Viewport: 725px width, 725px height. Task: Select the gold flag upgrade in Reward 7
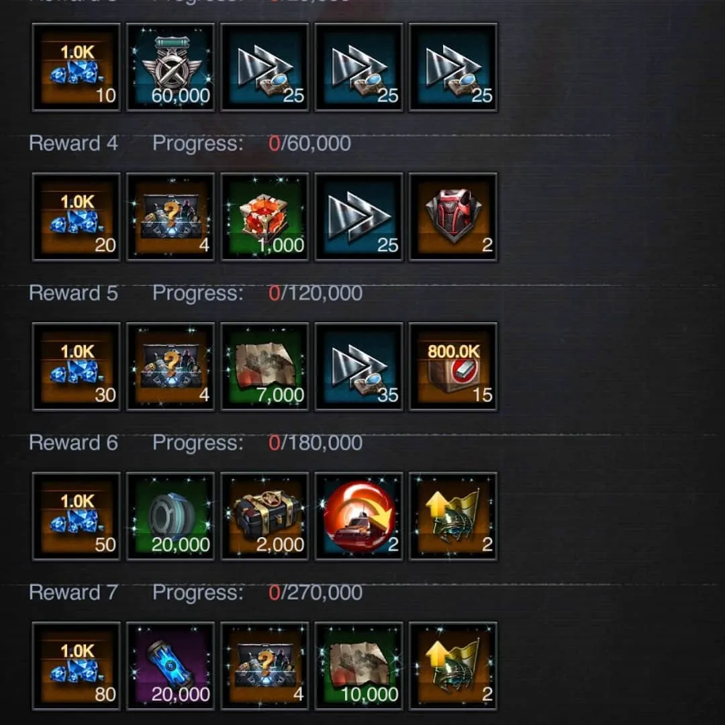[x=453, y=667]
